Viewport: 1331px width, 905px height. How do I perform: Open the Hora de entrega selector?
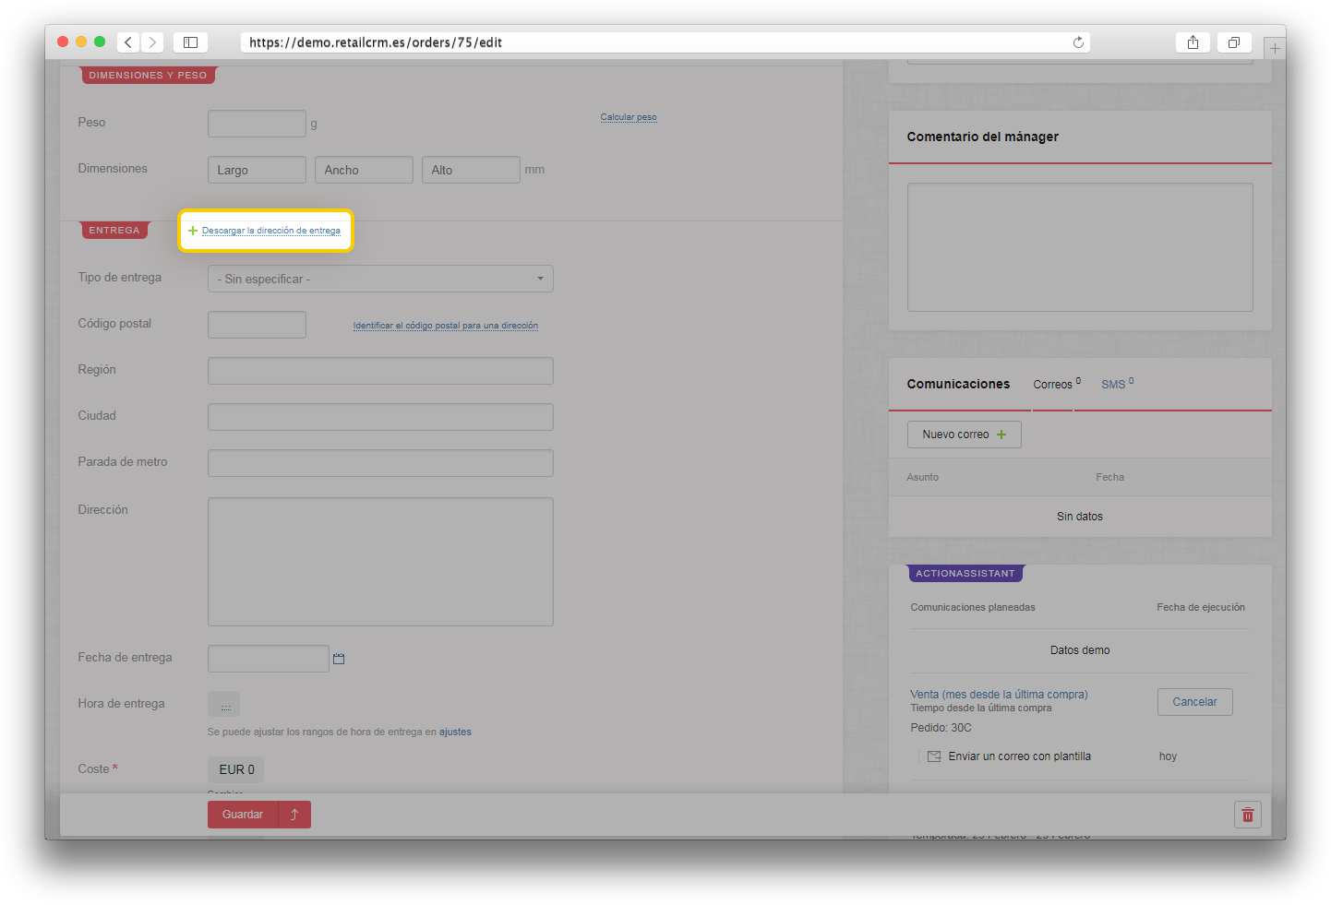[223, 704]
